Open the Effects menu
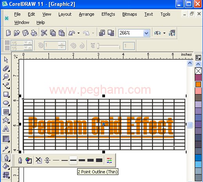The height and width of the screenshot is (182, 203). tap(108, 14)
